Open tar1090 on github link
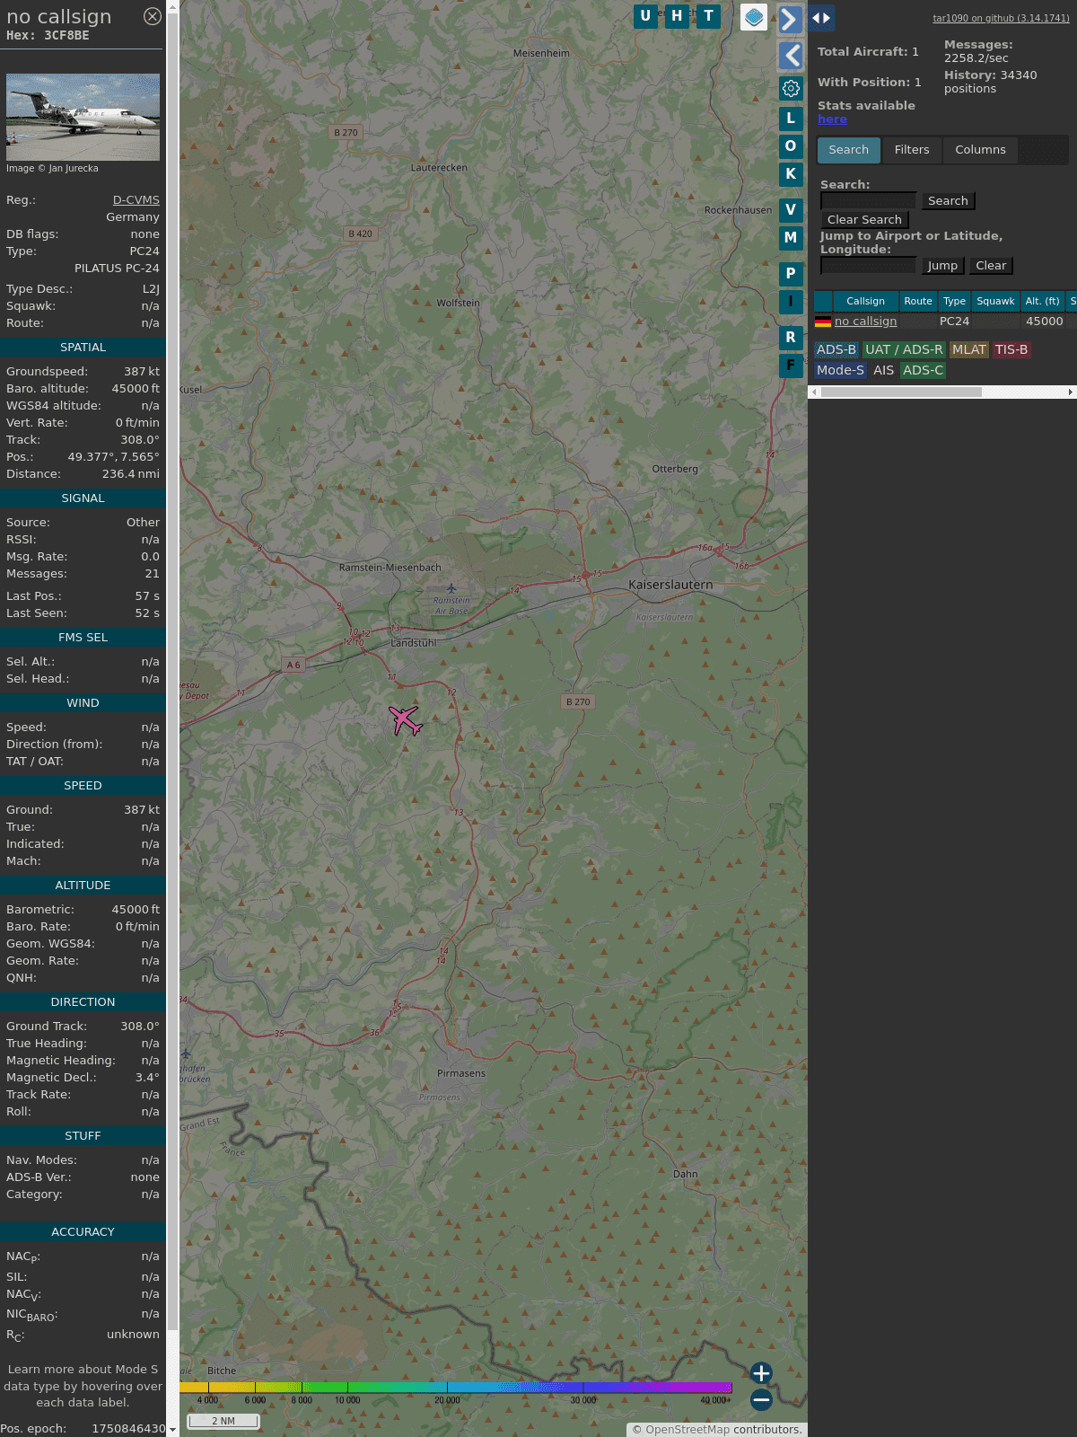Screen dimensions: 1077x1437 1001,18
